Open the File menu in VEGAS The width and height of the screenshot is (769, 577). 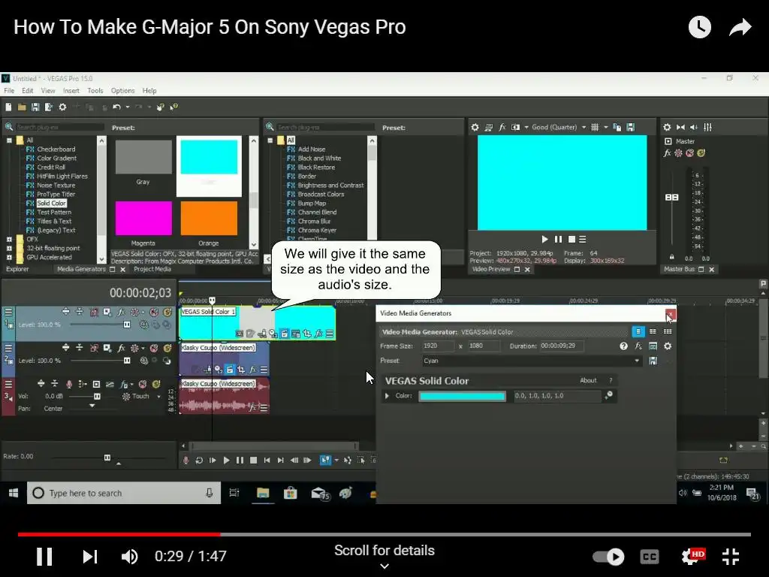point(9,91)
